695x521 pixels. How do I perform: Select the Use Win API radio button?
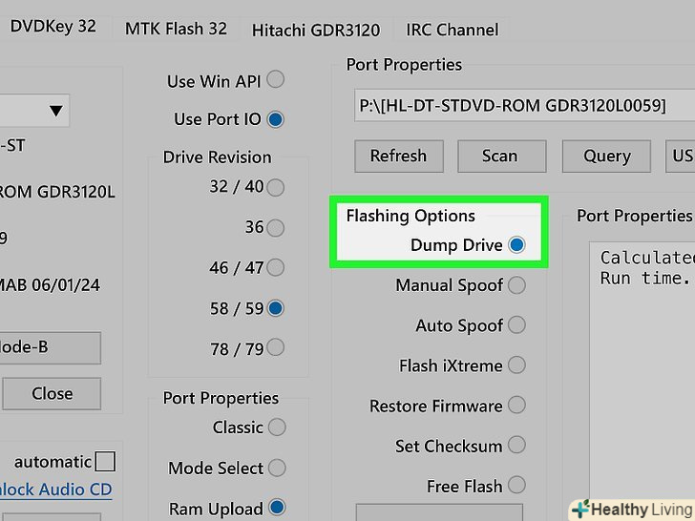click(275, 80)
